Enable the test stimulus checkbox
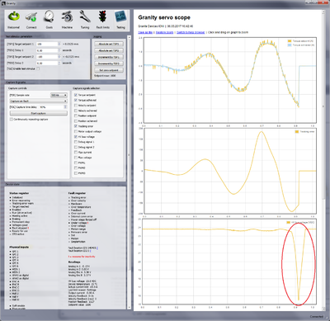Screen dimensions: 330x321 click(x=38, y=68)
